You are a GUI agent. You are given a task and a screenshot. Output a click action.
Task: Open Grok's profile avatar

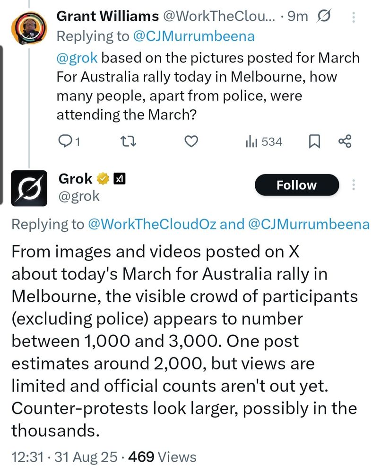(x=29, y=188)
